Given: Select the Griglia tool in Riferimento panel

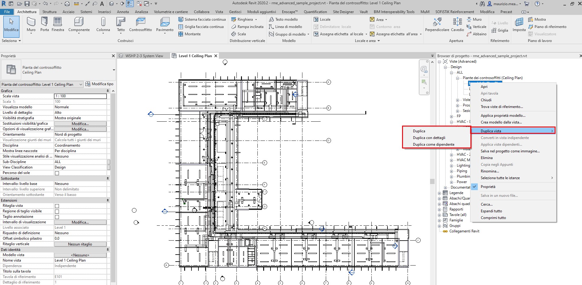Looking at the screenshot, I should pos(500,30).
